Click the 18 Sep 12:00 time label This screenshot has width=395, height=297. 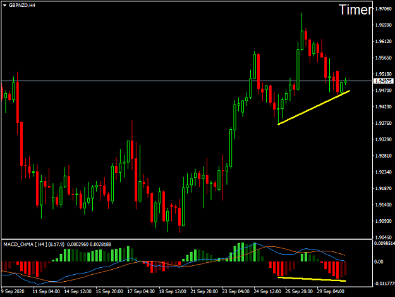[x=173, y=291]
